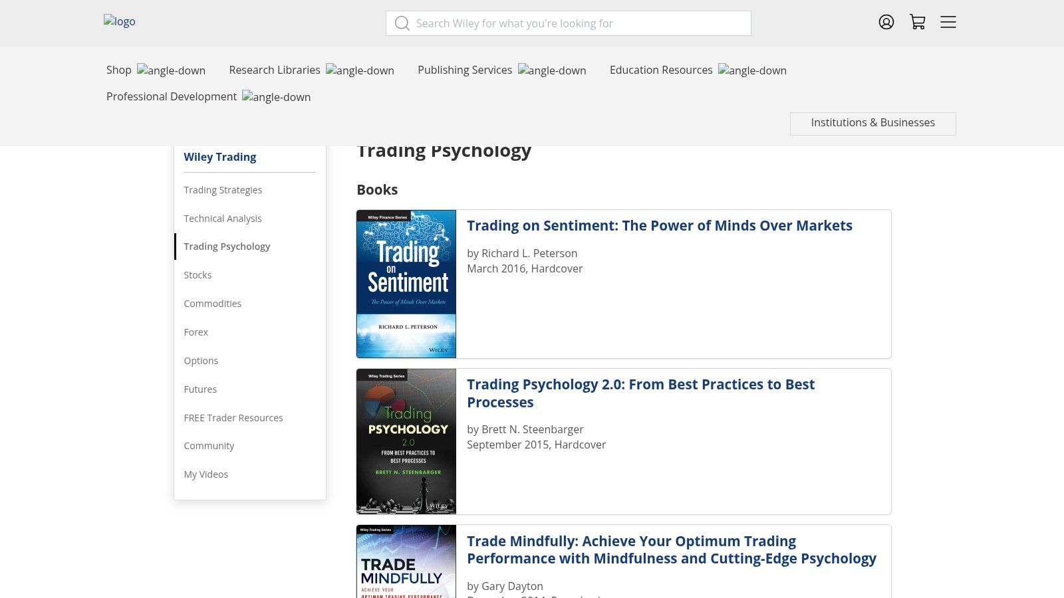Open the hamburger menu icon
The image size is (1064, 598).
948,22
